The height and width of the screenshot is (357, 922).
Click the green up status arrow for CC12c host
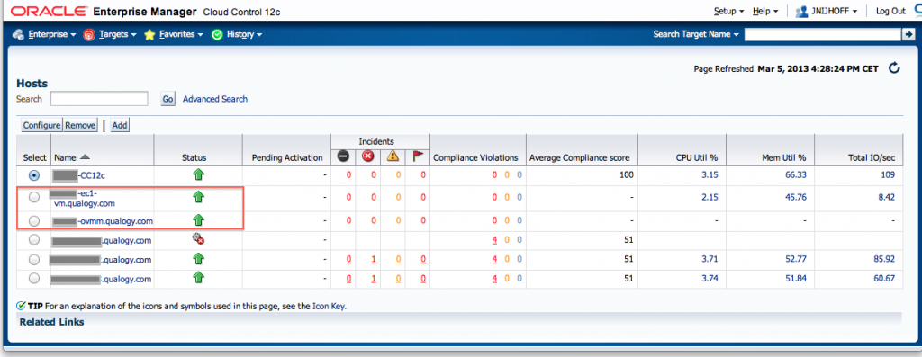pos(198,174)
